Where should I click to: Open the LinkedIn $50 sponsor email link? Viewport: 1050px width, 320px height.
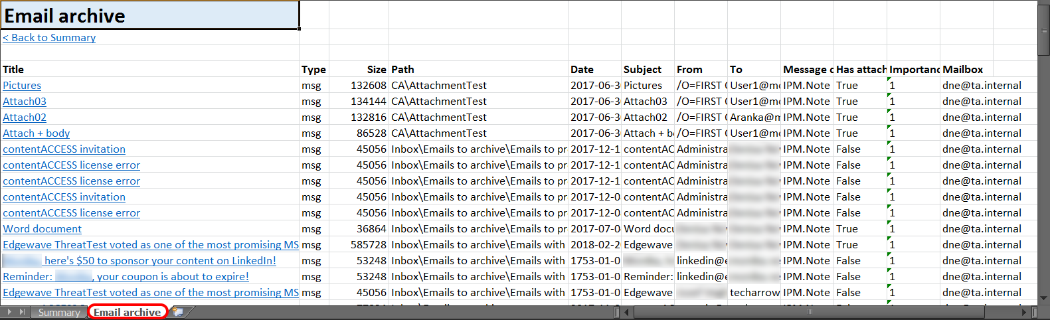pos(159,261)
